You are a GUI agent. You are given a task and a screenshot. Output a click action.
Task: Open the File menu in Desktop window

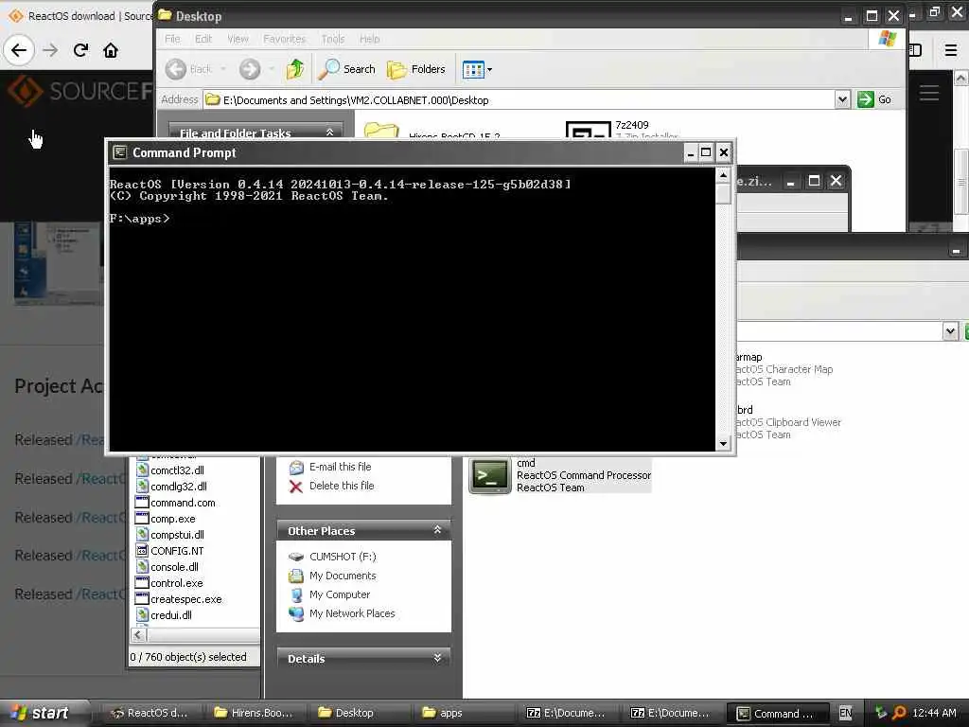coord(172,39)
